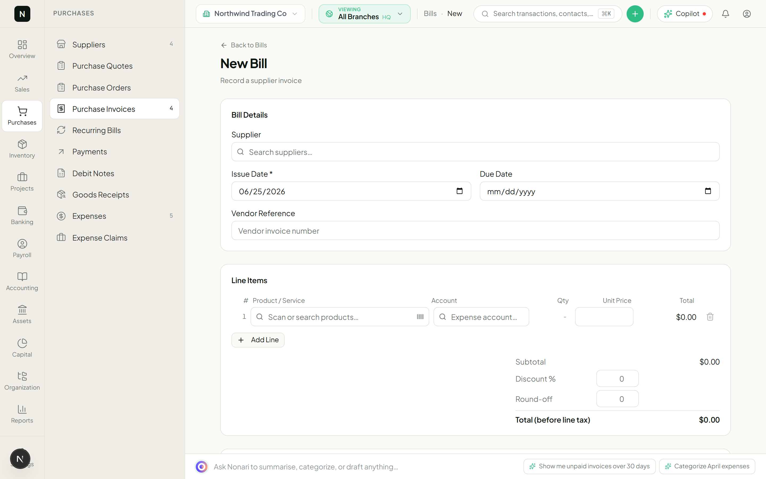Viewport: 766px width, 479px height.
Task: Click in the Vendor Reference field
Action: click(476, 231)
